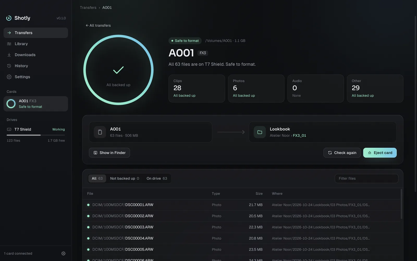417x261 pixels.
Task: Click the T7 Shield drive icon
Action: click(x=9, y=129)
